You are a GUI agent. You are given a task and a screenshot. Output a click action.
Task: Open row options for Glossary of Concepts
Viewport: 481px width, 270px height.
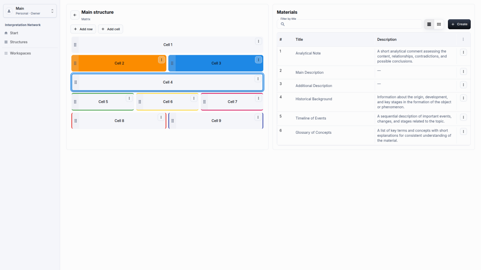point(463,132)
